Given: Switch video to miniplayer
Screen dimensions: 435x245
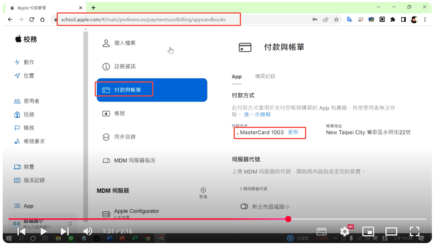Looking at the screenshot, I should click(368, 231).
